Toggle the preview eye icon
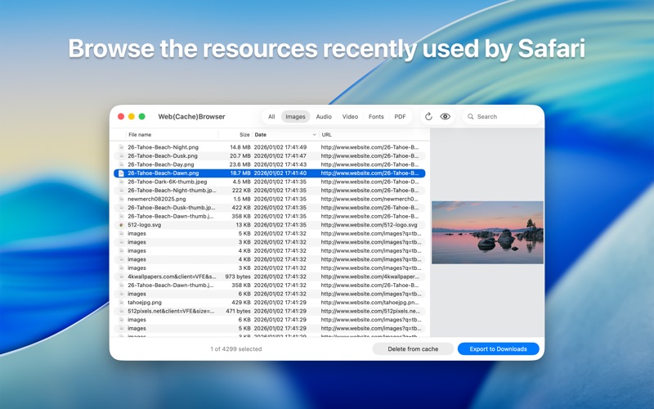The height and width of the screenshot is (409, 654). tap(445, 116)
